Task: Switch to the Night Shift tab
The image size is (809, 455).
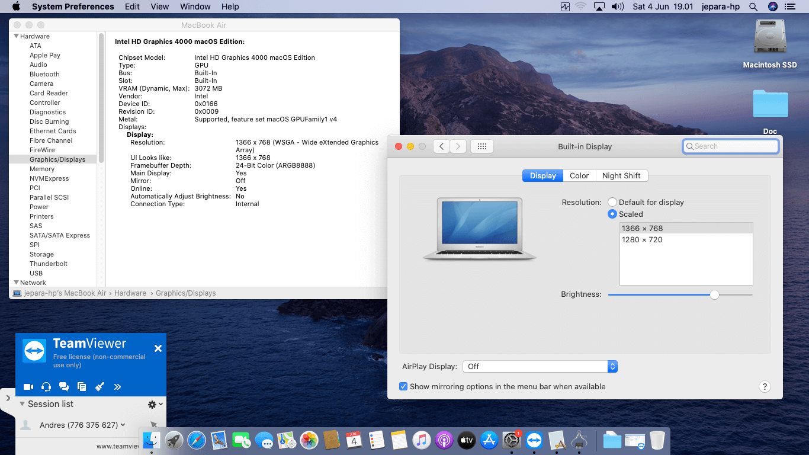Action: [x=621, y=176]
